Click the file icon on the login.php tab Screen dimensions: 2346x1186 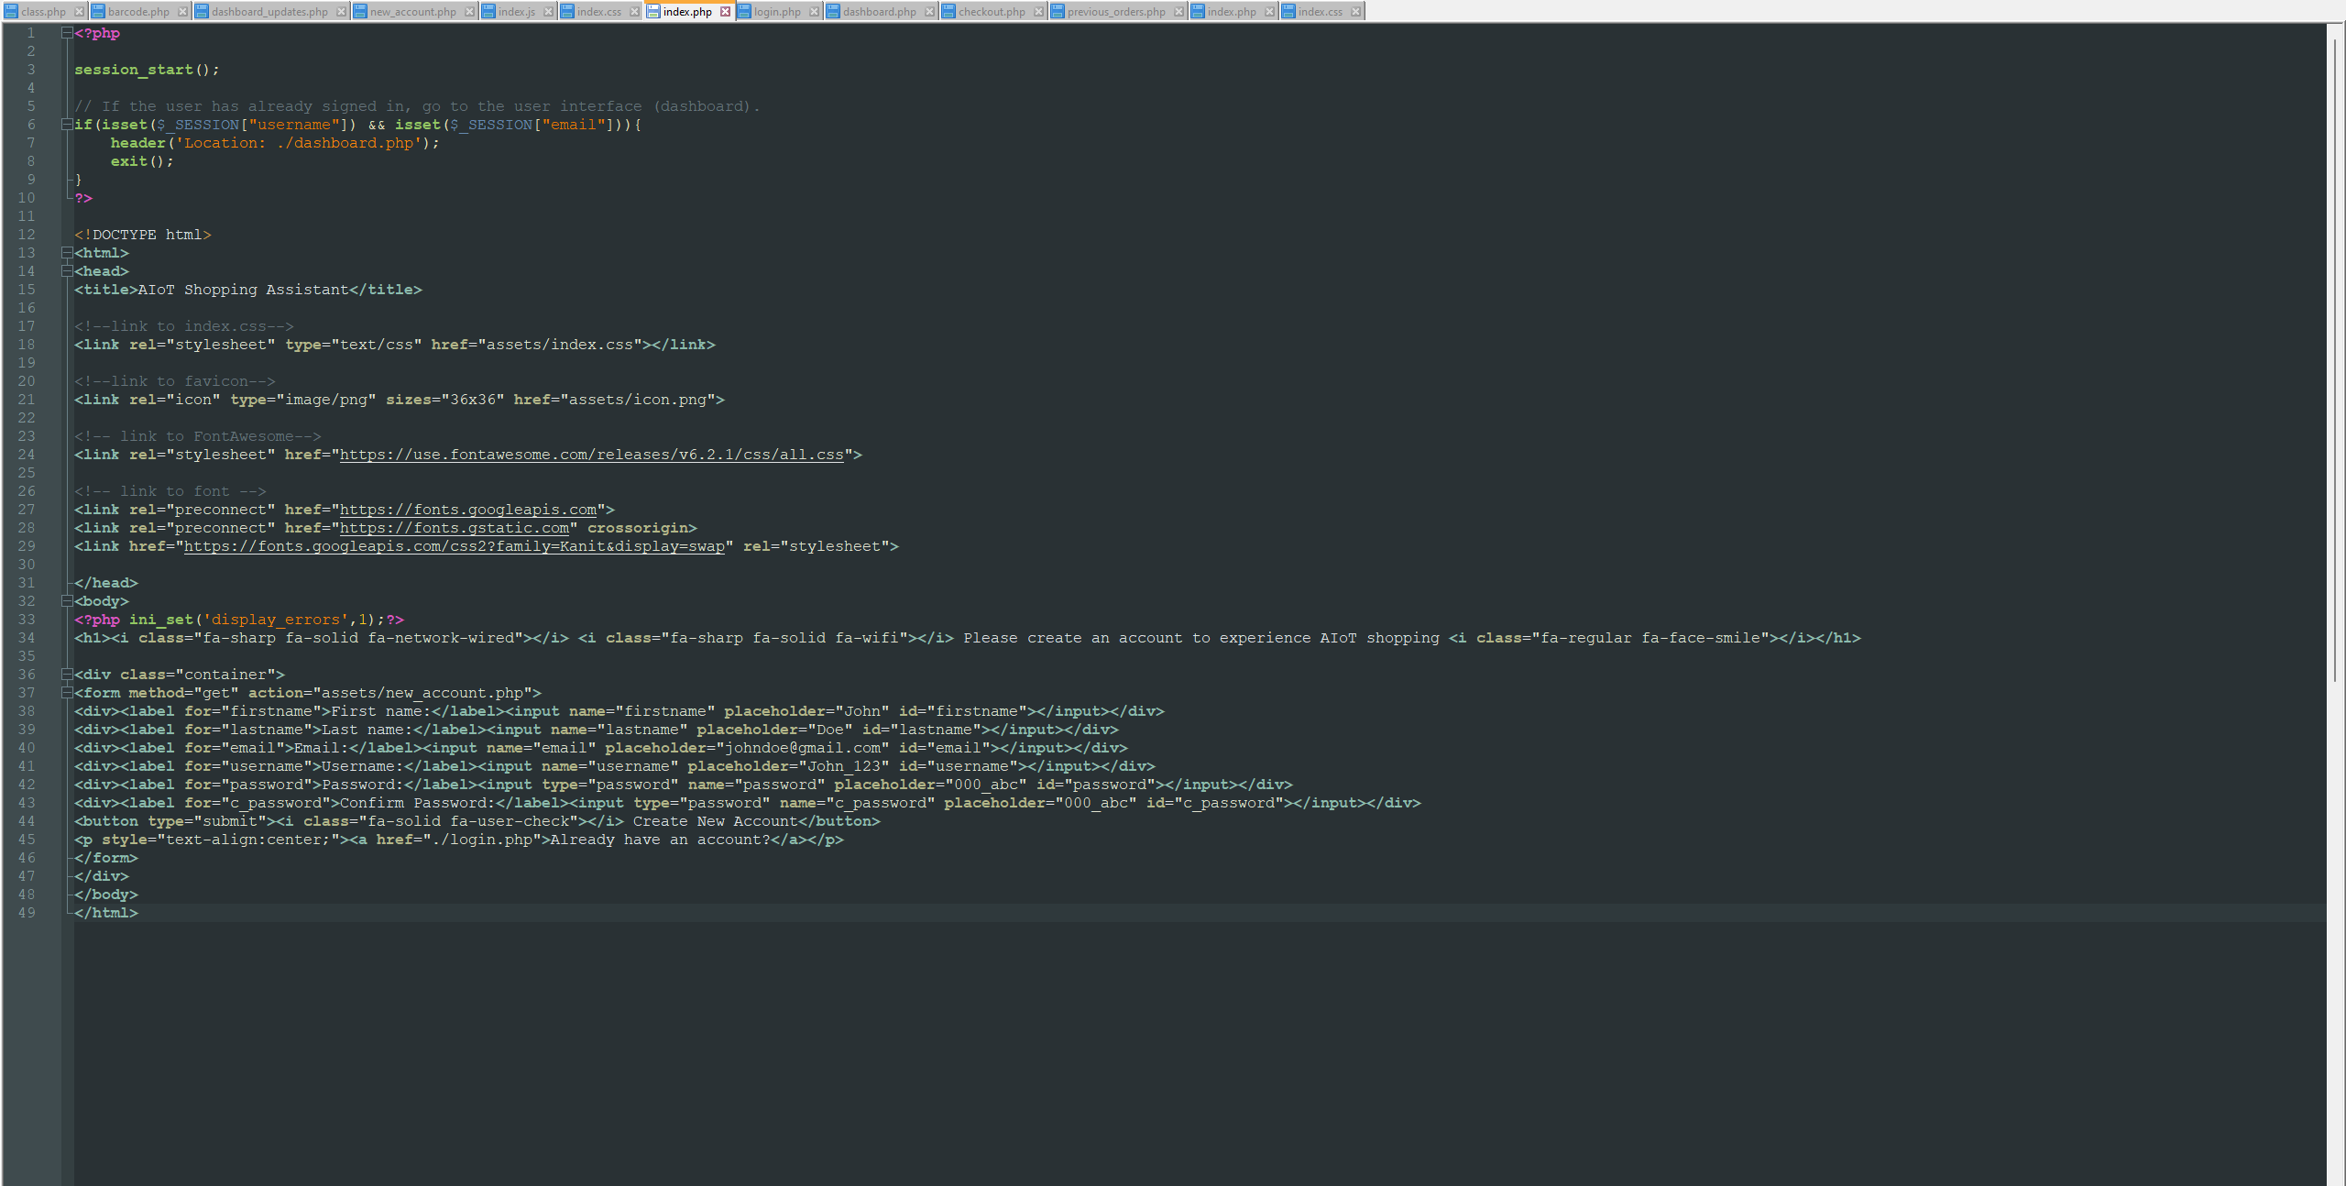(745, 11)
